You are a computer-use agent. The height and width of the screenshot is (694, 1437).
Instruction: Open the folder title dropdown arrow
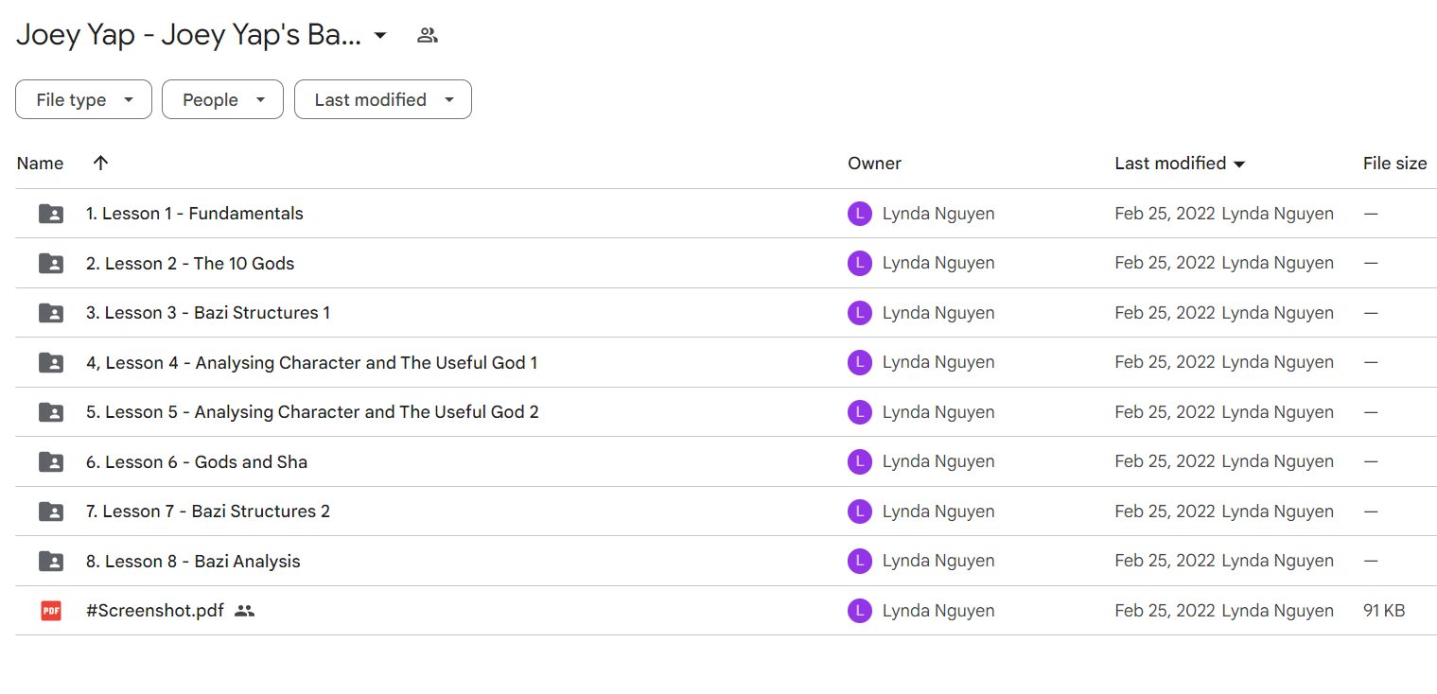click(380, 36)
